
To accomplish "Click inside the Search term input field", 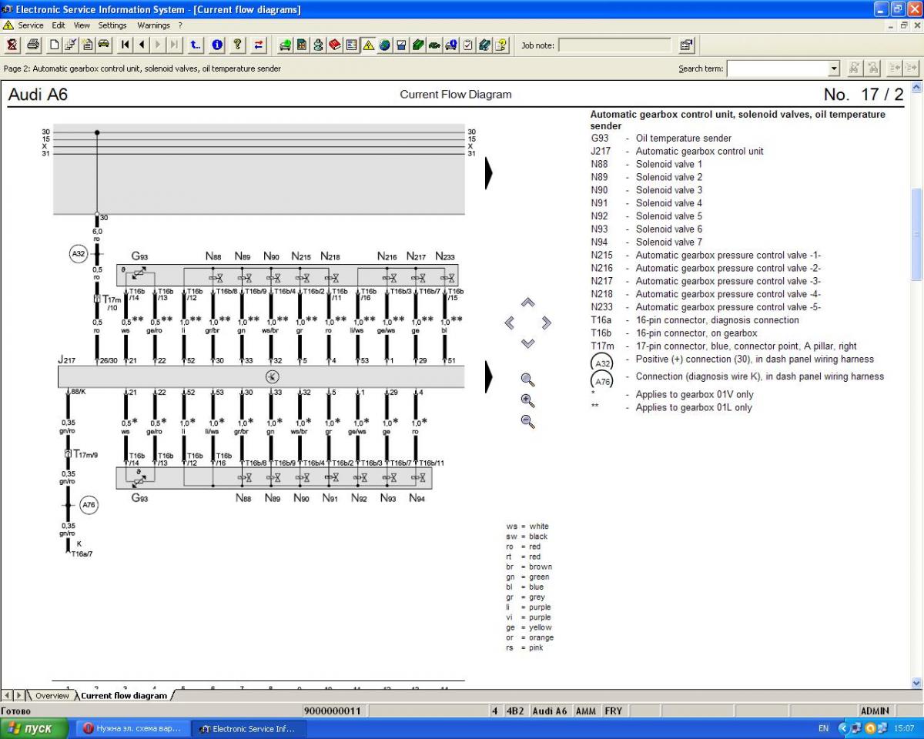I will [x=778, y=69].
